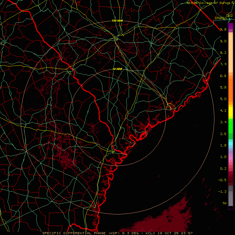Click the 5.0 value on color scale
Image resolution: width=235 pixels, height=235 pixels.
pyautogui.click(x=223, y=99)
